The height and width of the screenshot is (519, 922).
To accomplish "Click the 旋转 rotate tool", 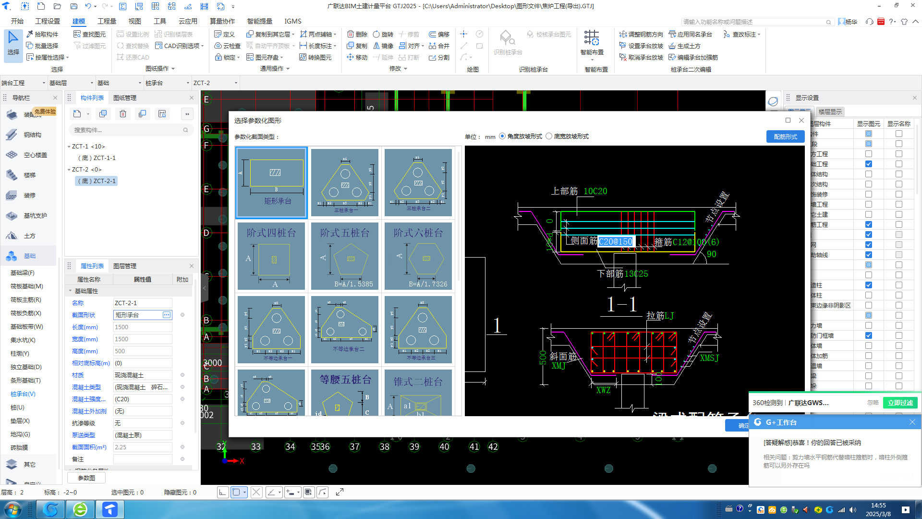I will tap(383, 34).
